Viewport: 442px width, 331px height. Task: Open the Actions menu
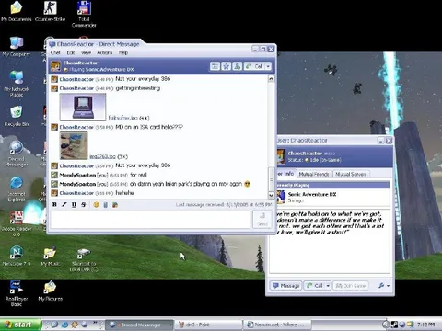click(105, 52)
